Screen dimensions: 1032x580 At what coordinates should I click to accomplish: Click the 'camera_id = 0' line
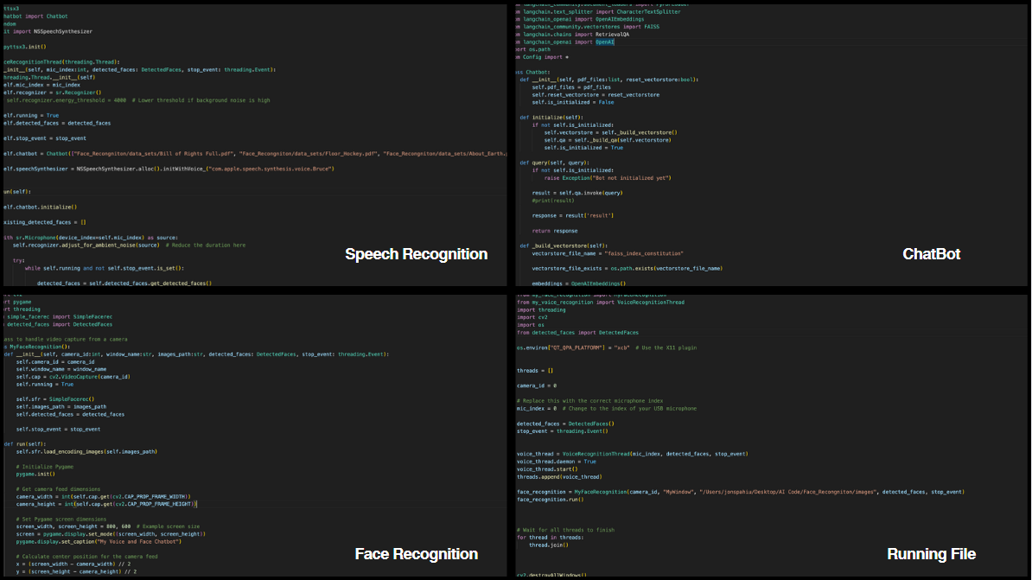click(x=537, y=386)
